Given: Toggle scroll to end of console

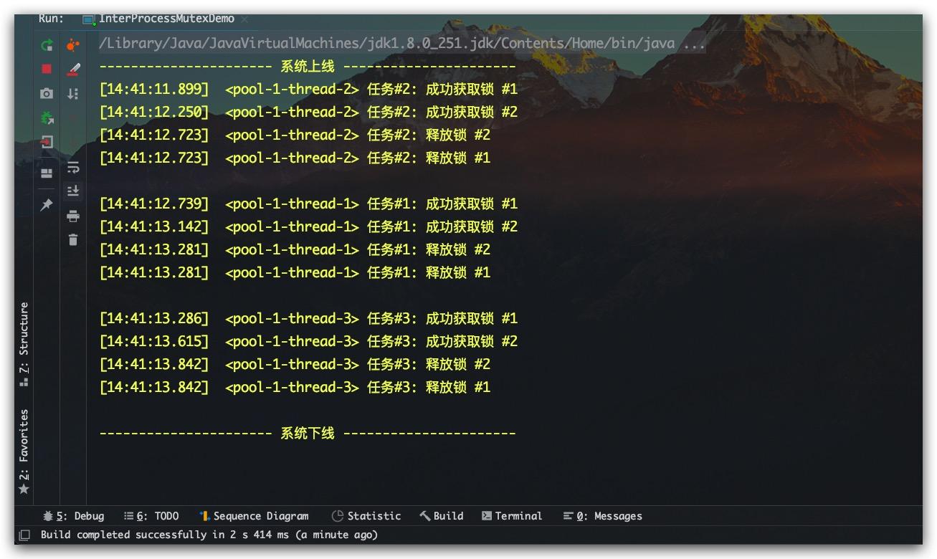Looking at the screenshot, I should 72,191.
